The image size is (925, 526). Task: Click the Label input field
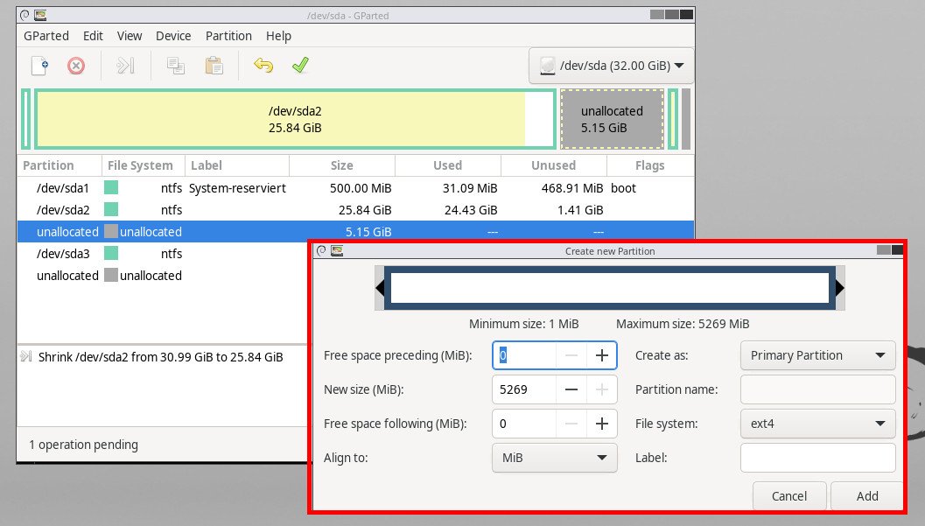coord(817,458)
